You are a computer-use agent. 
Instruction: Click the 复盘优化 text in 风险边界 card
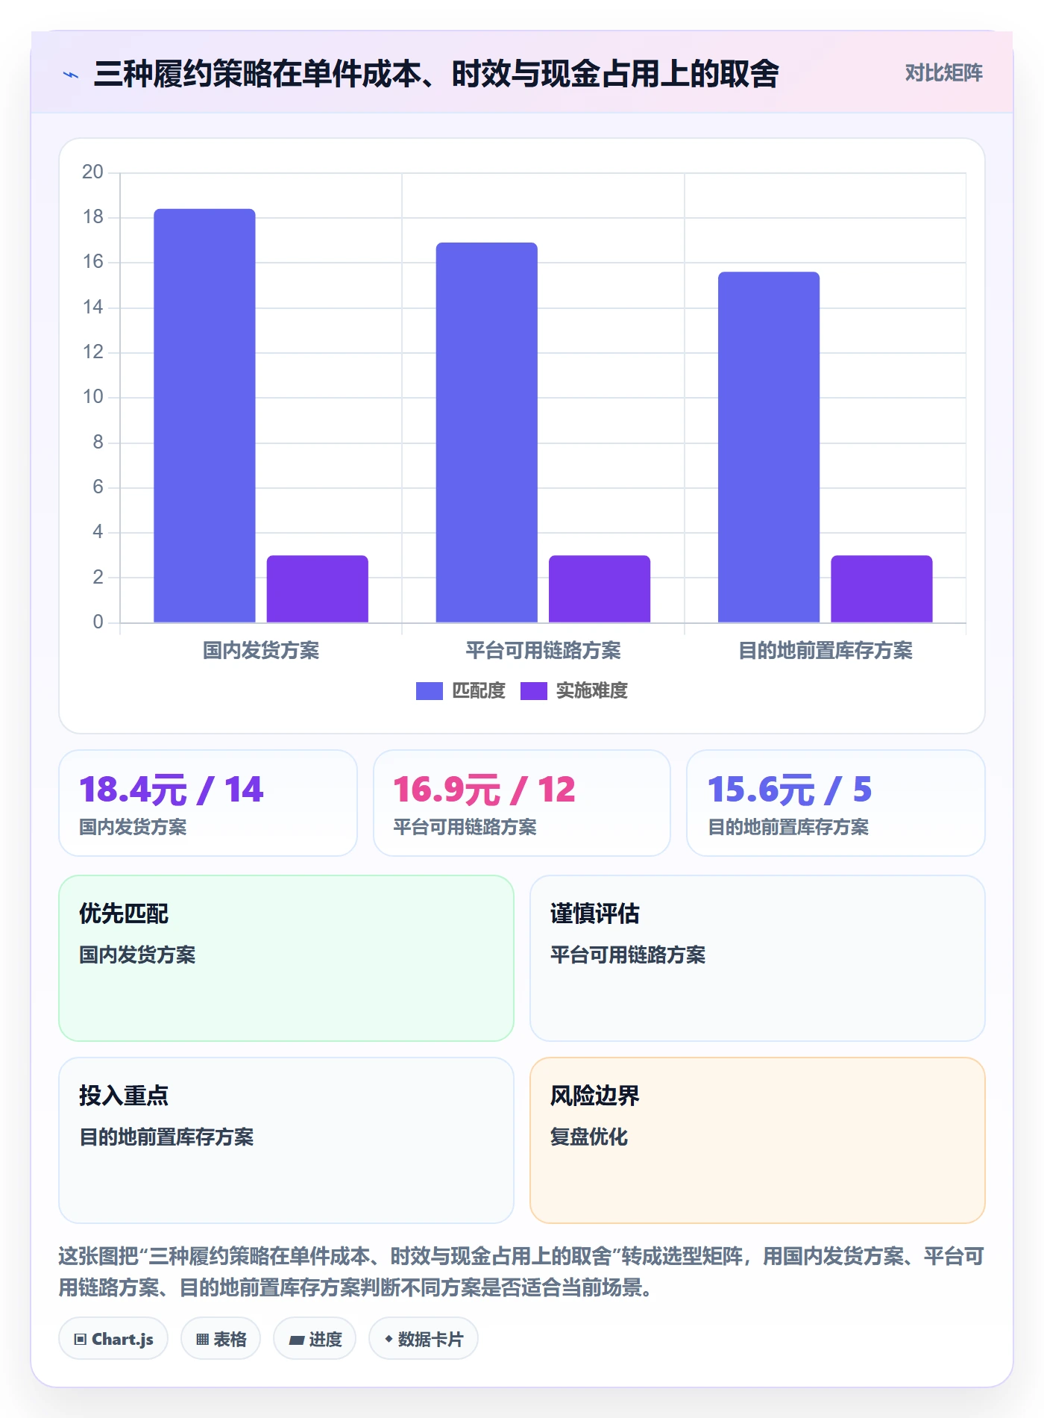(589, 1137)
